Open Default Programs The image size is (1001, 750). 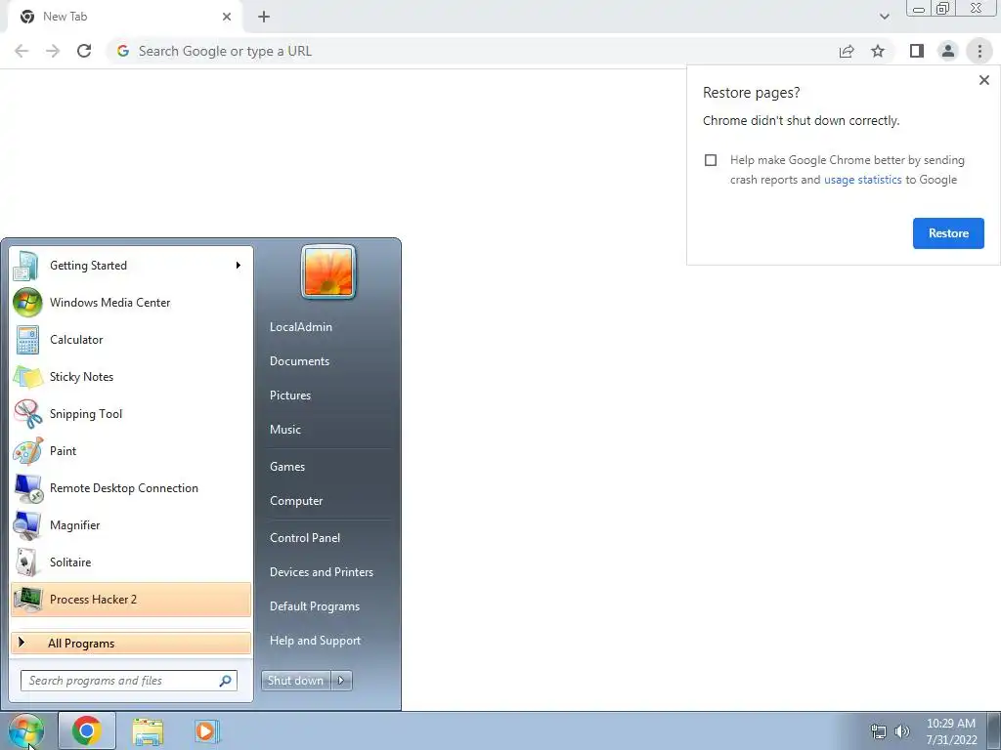pyautogui.click(x=315, y=606)
